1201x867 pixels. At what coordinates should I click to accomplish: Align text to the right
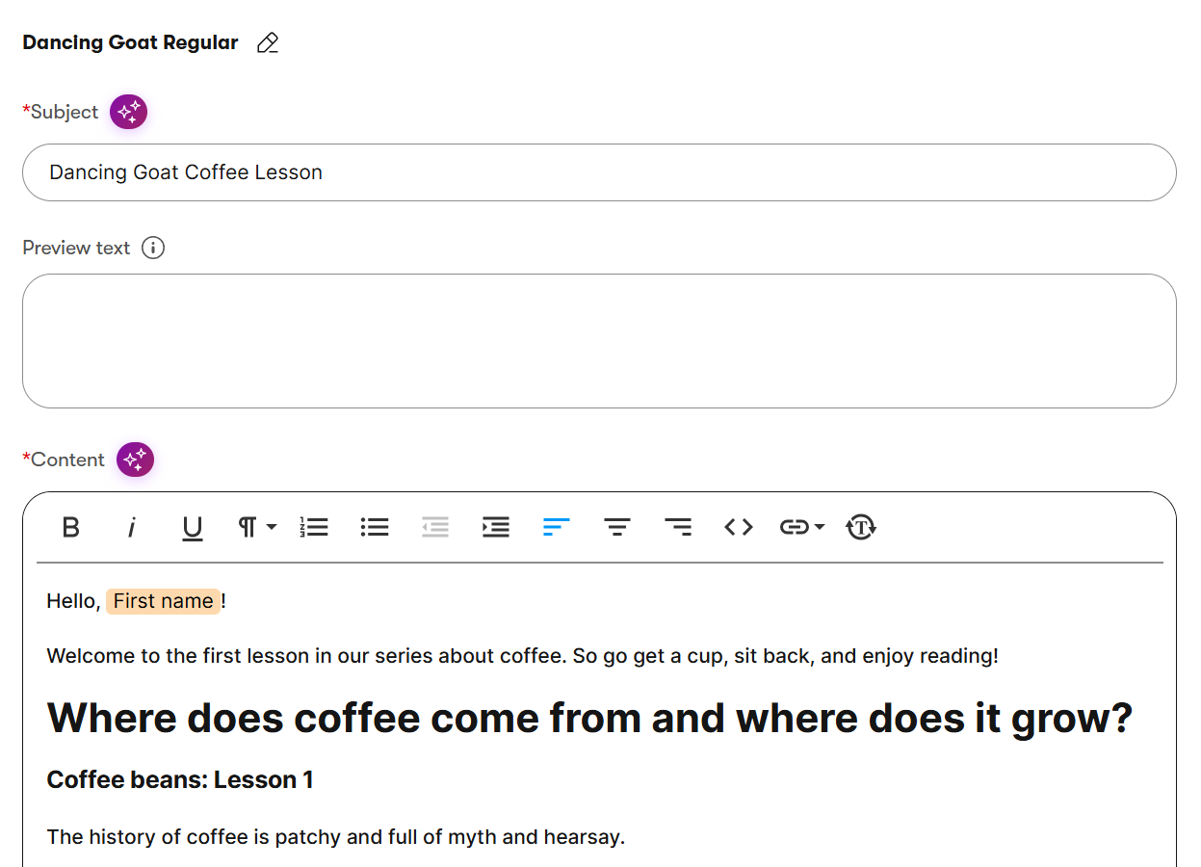[678, 527]
